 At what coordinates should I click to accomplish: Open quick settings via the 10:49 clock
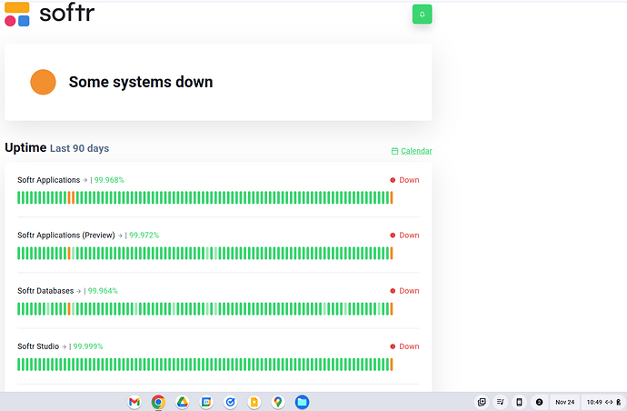(x=603, y=402)
